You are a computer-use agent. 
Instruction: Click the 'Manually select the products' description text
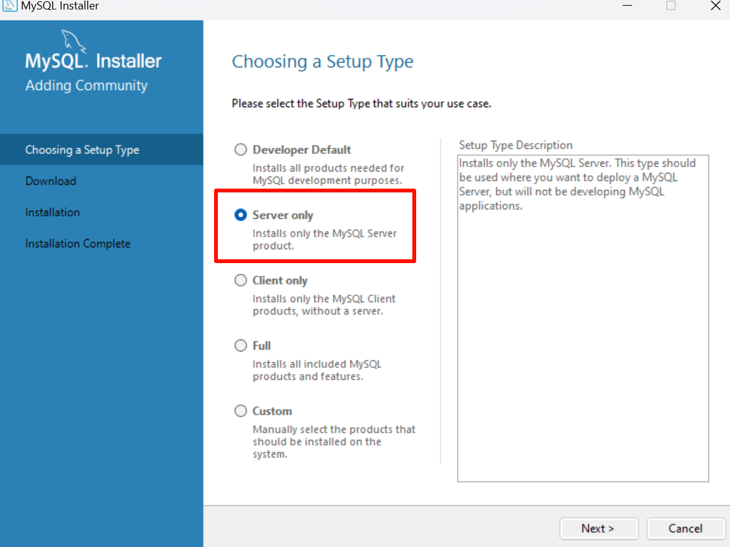333,442
